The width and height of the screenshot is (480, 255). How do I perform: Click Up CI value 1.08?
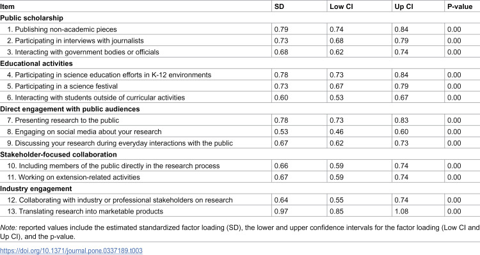pyautogui.click(x=401, y=212)
